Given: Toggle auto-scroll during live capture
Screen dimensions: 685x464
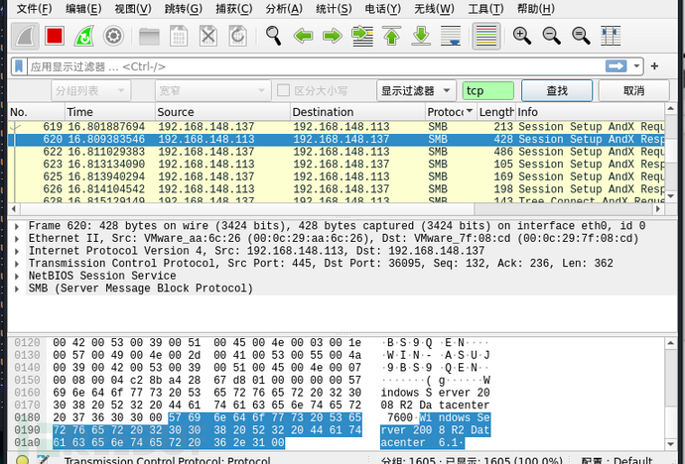Looking at the screenshot, I should (x=451, y=36).
